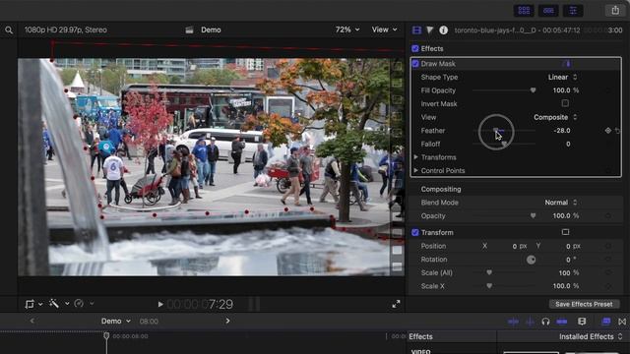This screenshot has height=354, width=630.
Task: Open the 72% zoom level dropdown
Action: point(347,29)
